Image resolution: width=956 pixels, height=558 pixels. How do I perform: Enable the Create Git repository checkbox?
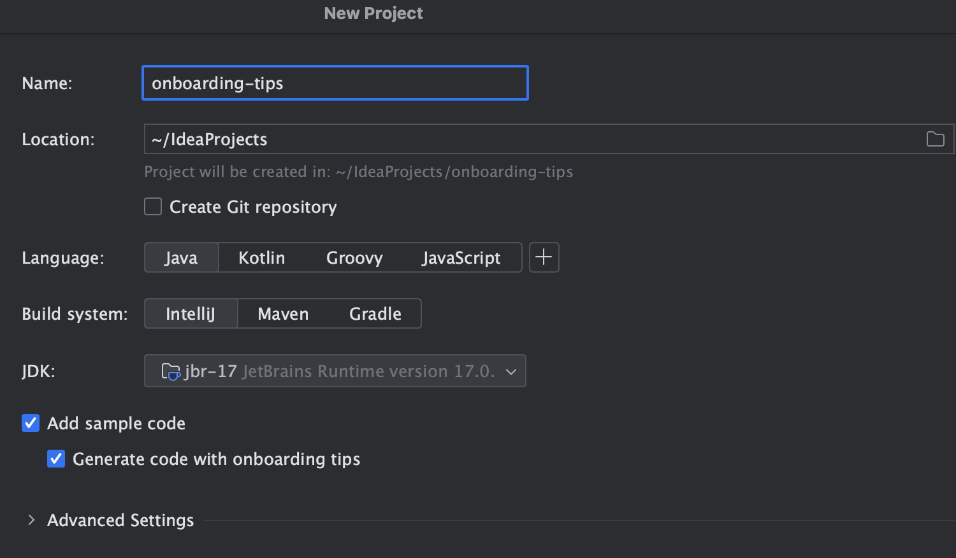[x=153, y=207]
